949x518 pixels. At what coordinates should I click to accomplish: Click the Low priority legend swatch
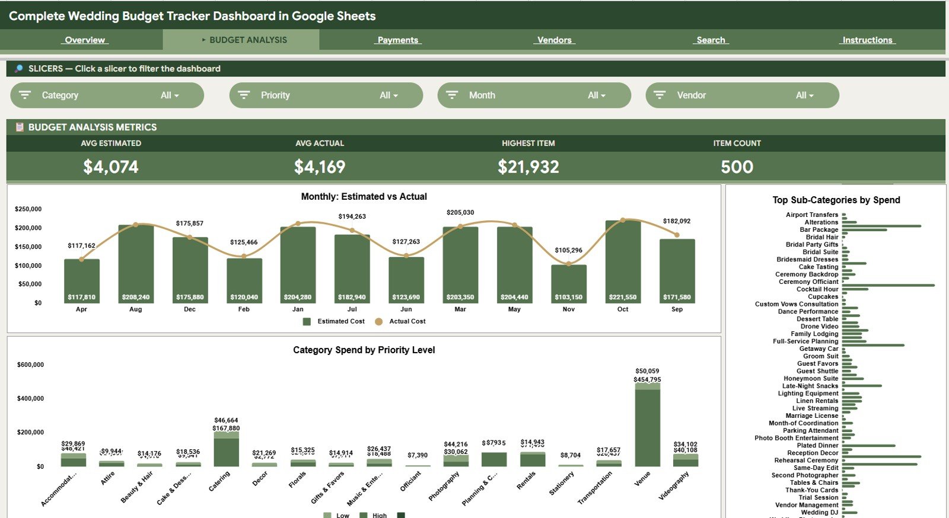pyautogui.click(x=327, y=516)
